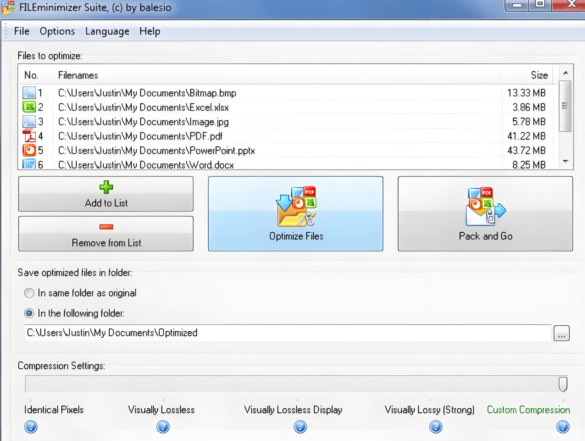Click the Add to List button
Screen dimensions: 585x441
[106, 194]
